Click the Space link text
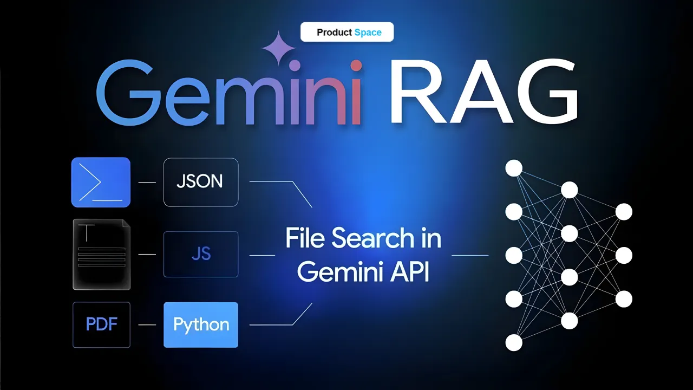The width and height of the screenshot is (693, 390). (368, 32)
